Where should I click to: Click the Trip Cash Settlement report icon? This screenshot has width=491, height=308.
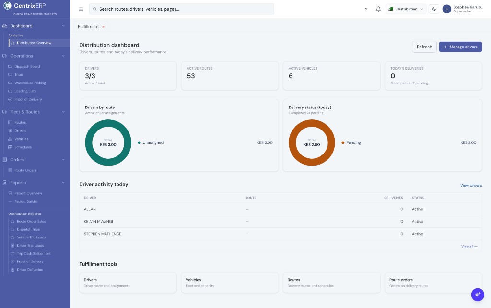[12, 253]
